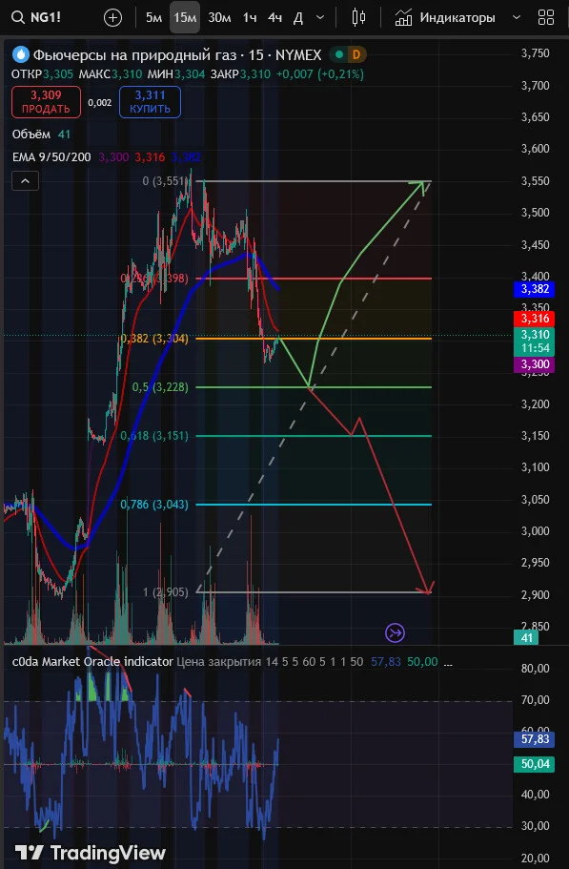Click the add symbol plus icon
The width and height of the screenshot is (569, 869).
[112, 18]
